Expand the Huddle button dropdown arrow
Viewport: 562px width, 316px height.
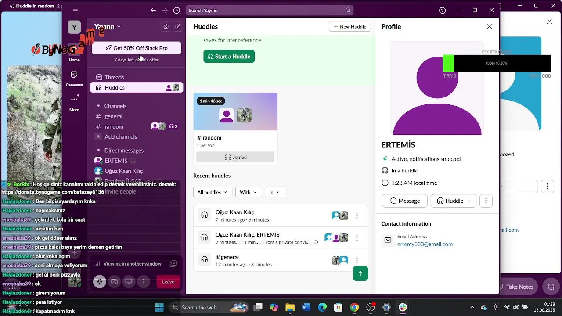[x=469, y=201]
